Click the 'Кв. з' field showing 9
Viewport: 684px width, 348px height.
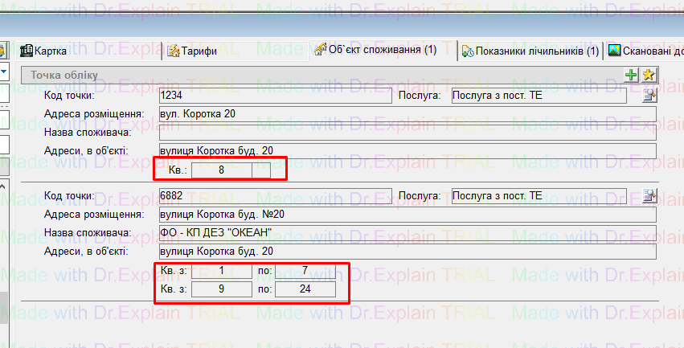click(221, 289)
